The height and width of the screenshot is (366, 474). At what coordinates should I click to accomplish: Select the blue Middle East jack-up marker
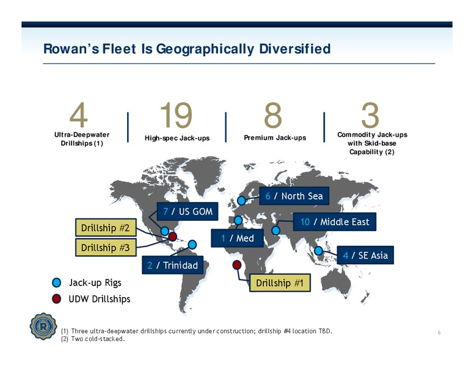click(275, 231)
